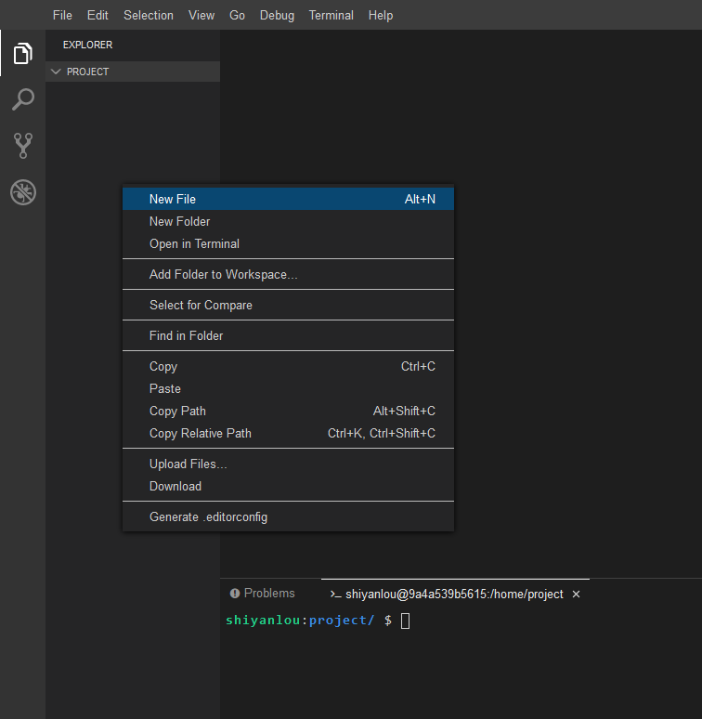The image size is (702, 719).
Task: Open the Search view icon
Action: [23, 99]
